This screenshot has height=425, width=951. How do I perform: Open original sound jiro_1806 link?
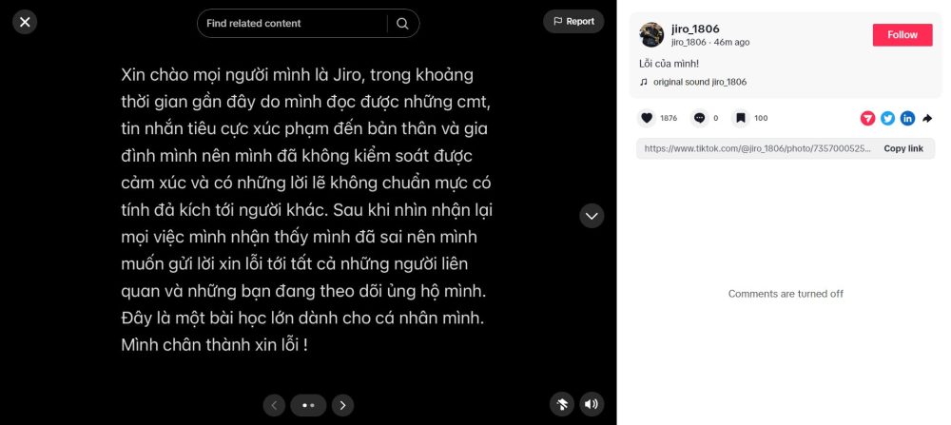(x=699, y=82)
